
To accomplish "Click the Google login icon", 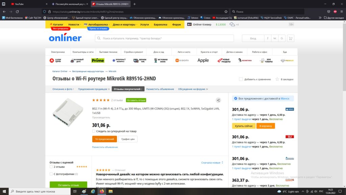I will point(281,38).
